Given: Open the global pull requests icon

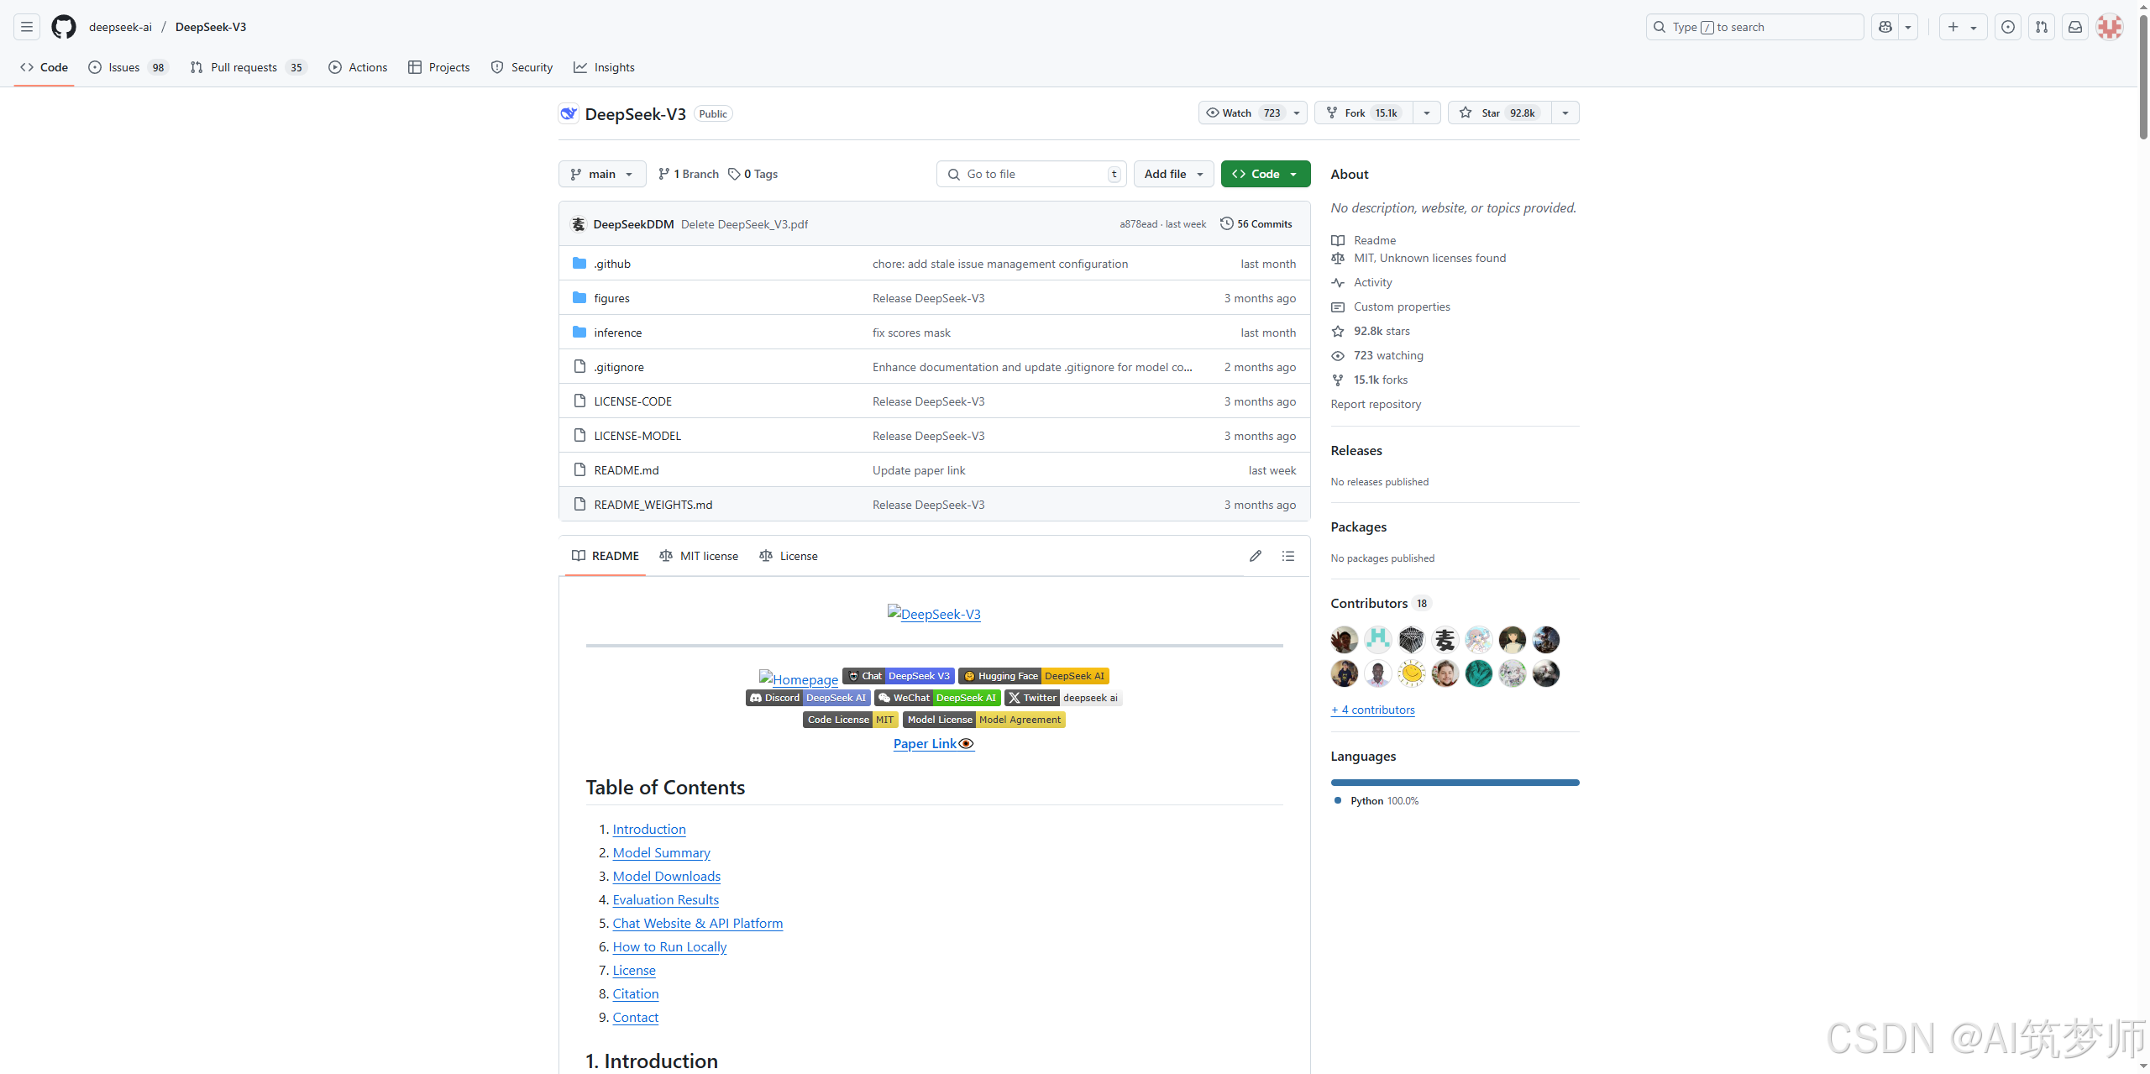Looking at the screenshot, I should point(2042,27).
